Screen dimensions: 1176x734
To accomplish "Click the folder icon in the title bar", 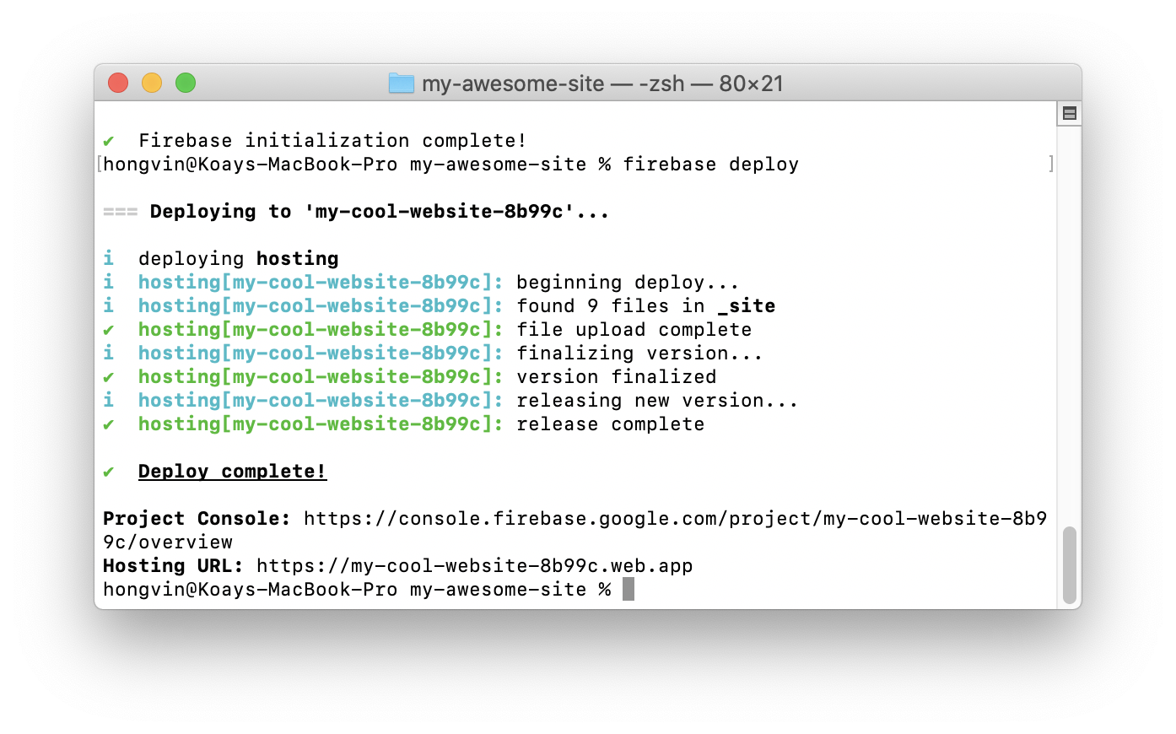I will point(402,84).
